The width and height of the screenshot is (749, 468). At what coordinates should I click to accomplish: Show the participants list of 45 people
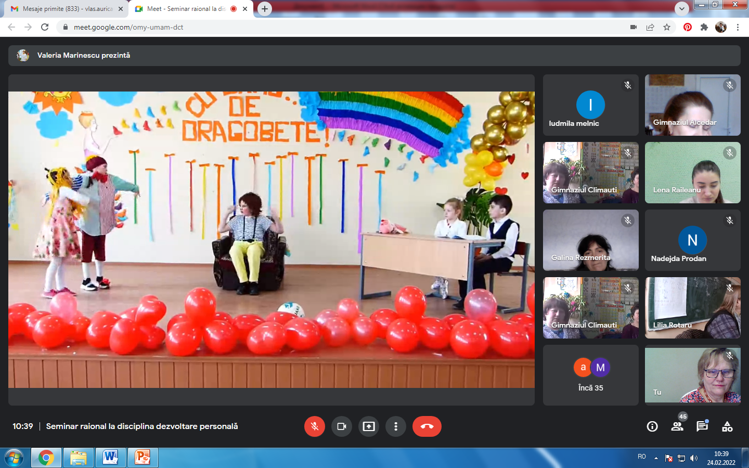pos(677,426)
